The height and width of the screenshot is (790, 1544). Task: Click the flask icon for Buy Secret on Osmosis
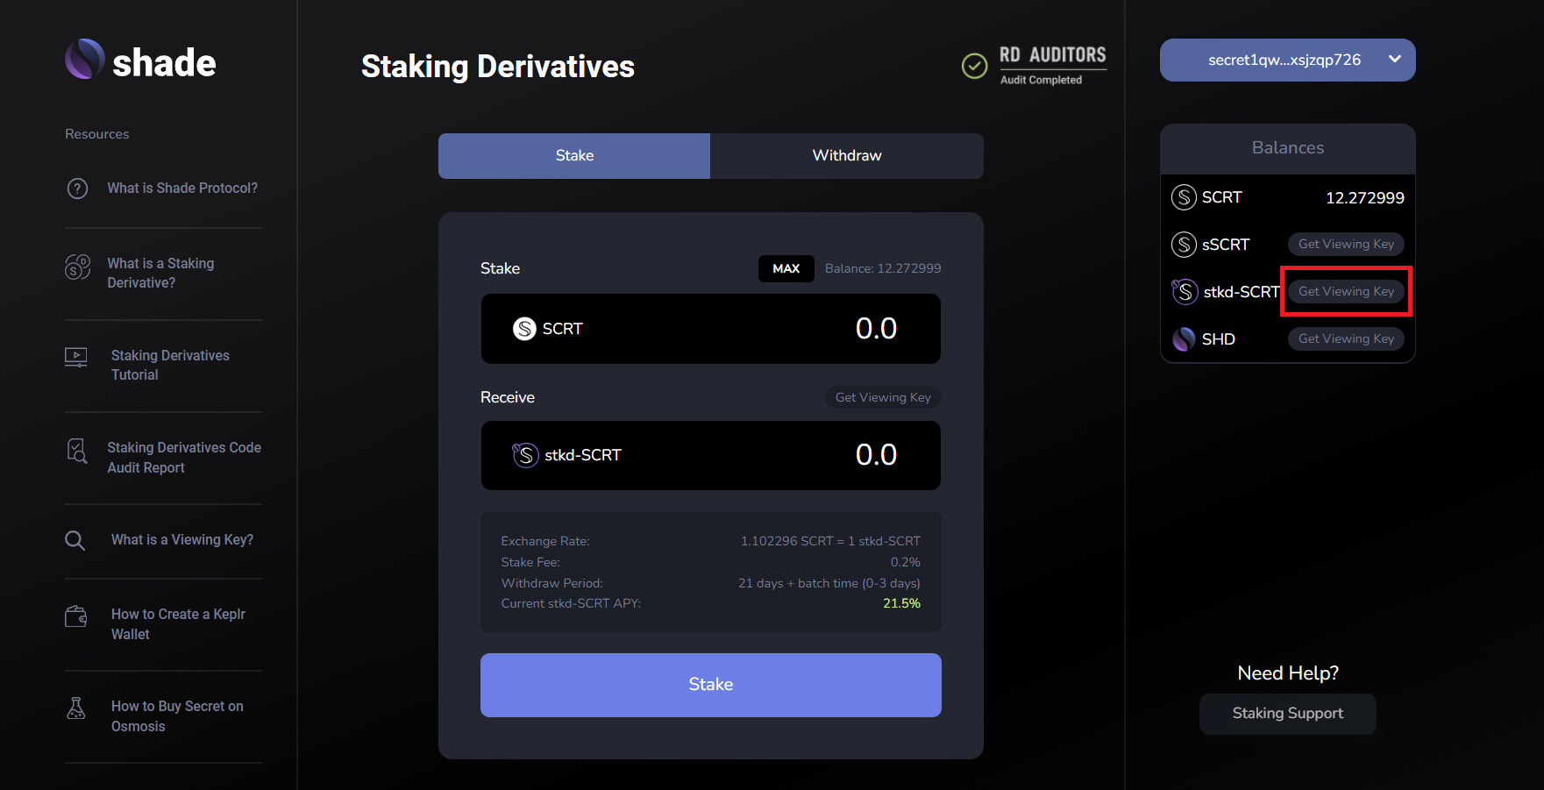76,708
